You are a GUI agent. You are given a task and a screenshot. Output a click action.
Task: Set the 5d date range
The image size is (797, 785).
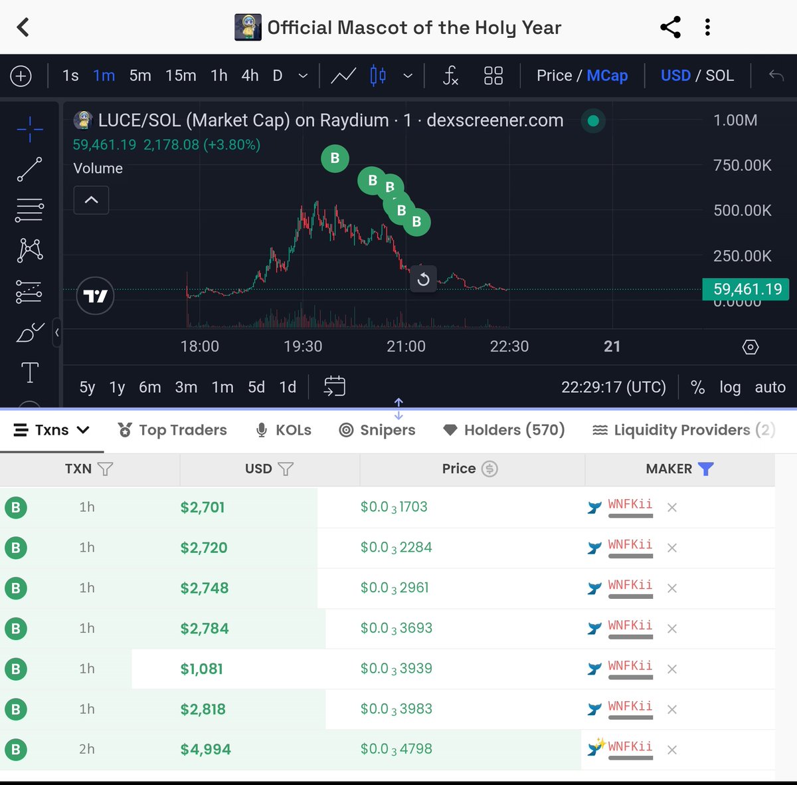[256, 388]
